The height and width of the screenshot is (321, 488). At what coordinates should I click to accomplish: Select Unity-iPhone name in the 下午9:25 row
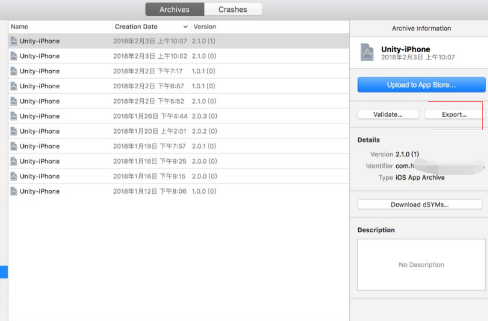(40, 161)
